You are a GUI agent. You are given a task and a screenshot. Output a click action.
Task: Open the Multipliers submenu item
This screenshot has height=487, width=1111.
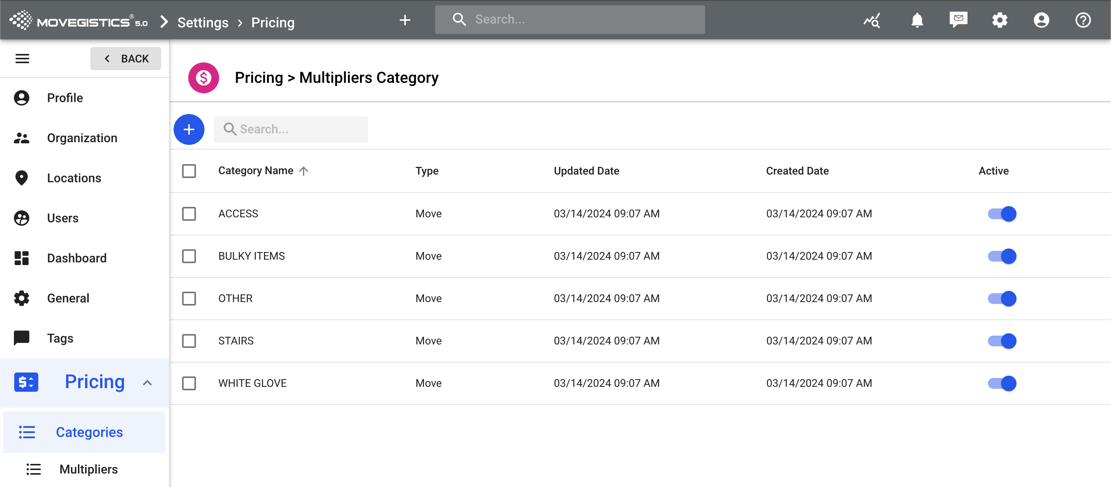point(88,469)
